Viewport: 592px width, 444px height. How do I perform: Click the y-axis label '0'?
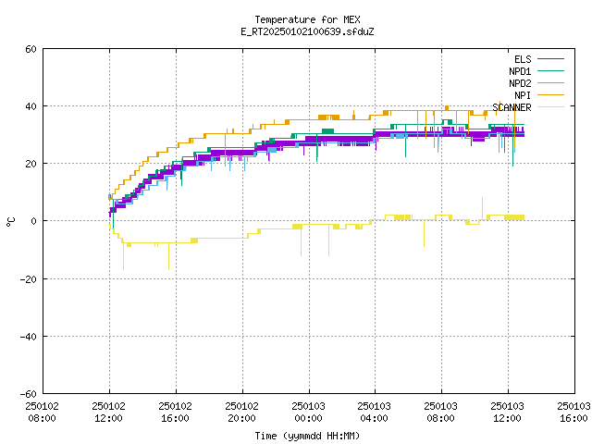33,221
